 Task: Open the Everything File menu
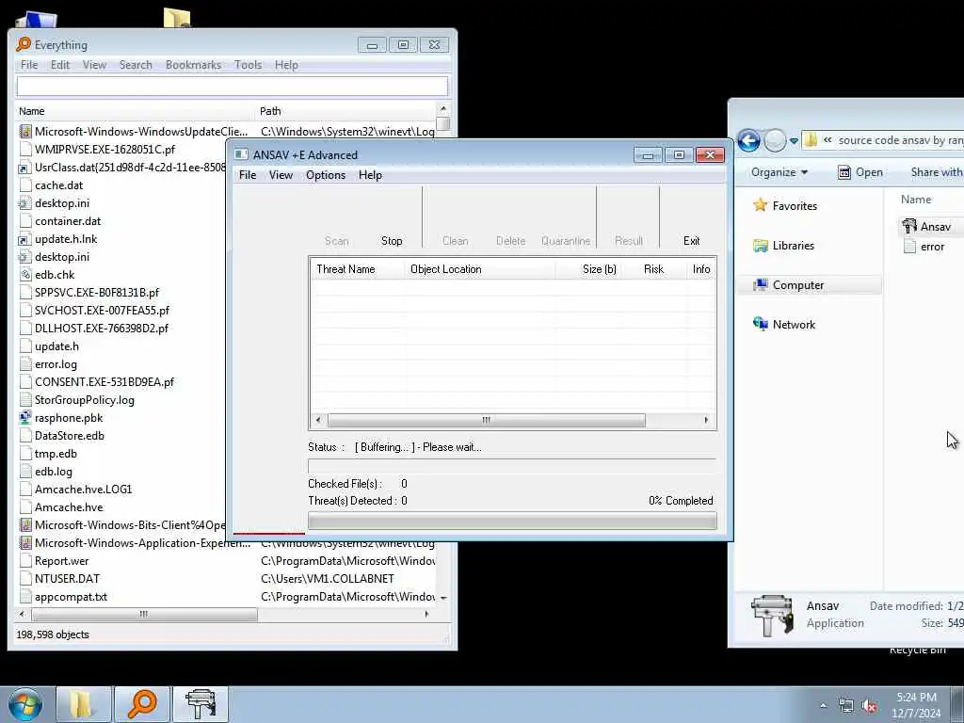point(29,65)
